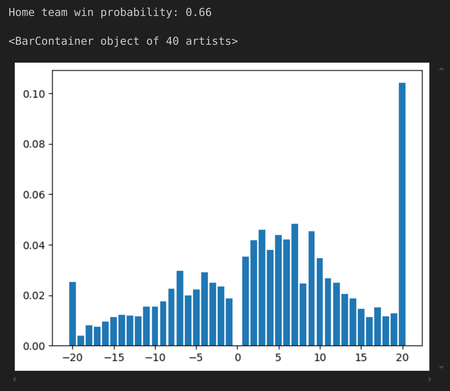This screenshot has height=391, width=450.
Task: Click the 0.66 probability value
Action: click(198, 12)
